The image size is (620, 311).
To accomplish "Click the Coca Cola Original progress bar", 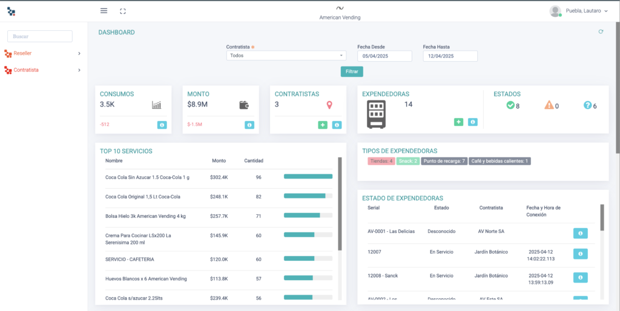I will tap(308, 195).
